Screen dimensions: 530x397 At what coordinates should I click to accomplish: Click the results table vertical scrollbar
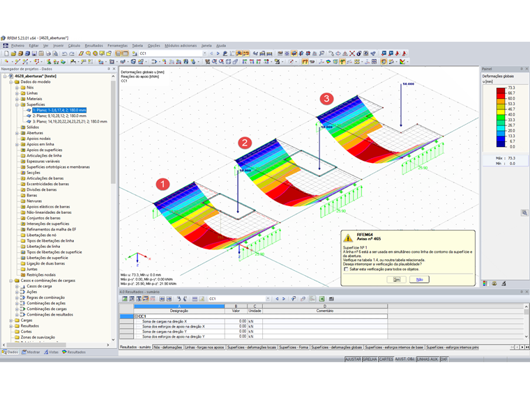click(527, 321)
